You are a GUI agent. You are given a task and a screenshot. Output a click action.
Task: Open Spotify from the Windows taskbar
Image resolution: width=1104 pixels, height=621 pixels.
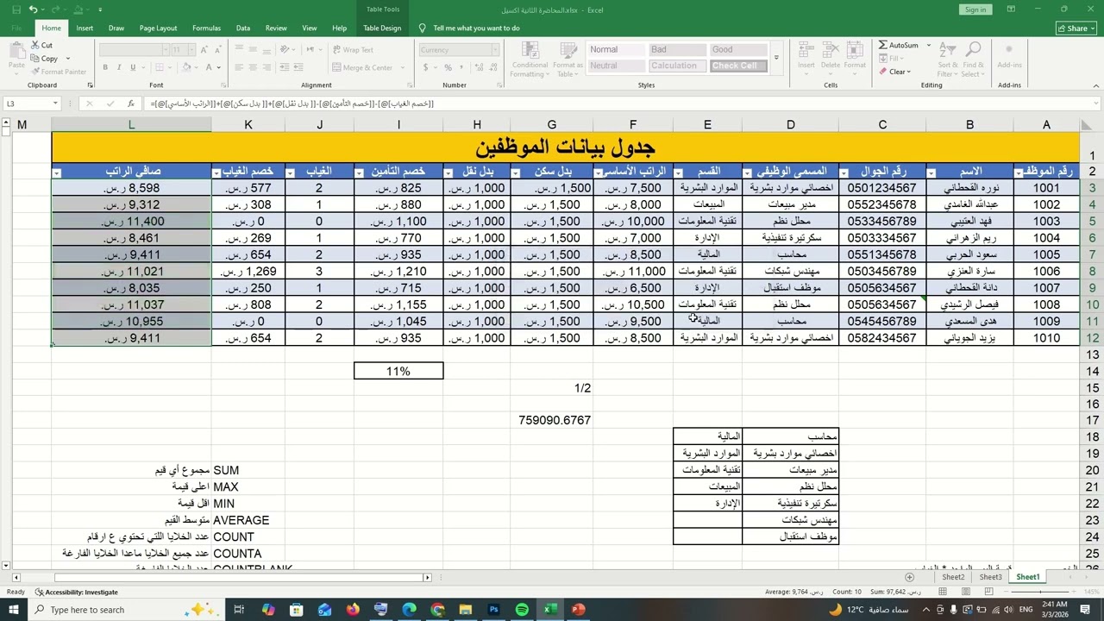coord(522,610)
